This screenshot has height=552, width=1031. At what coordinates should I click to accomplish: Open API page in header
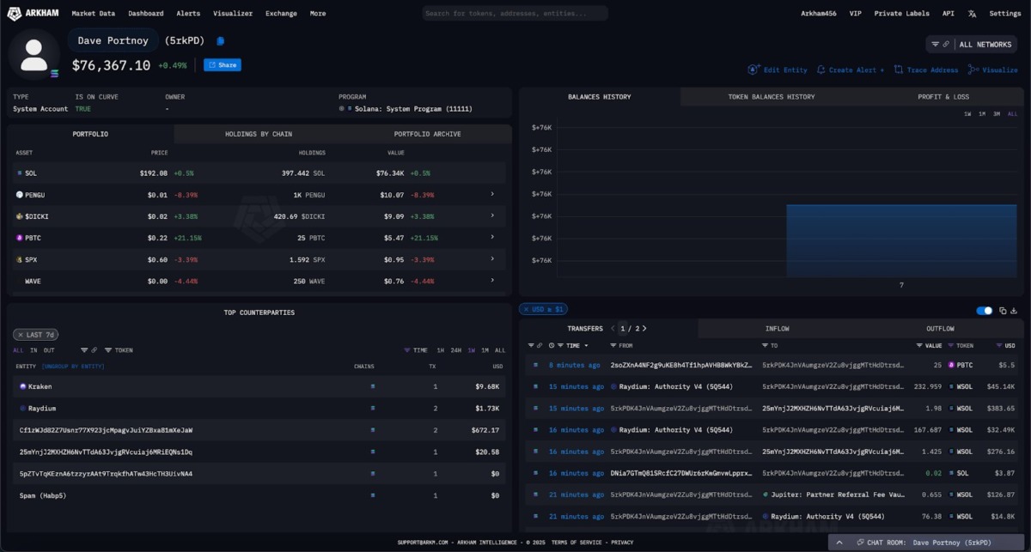click(x=948, y=14)
